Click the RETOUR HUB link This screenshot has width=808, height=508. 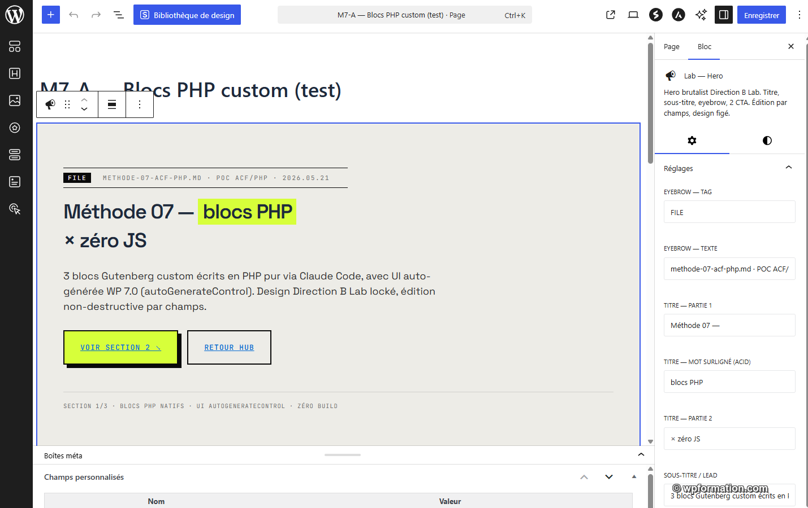point(229,347)
